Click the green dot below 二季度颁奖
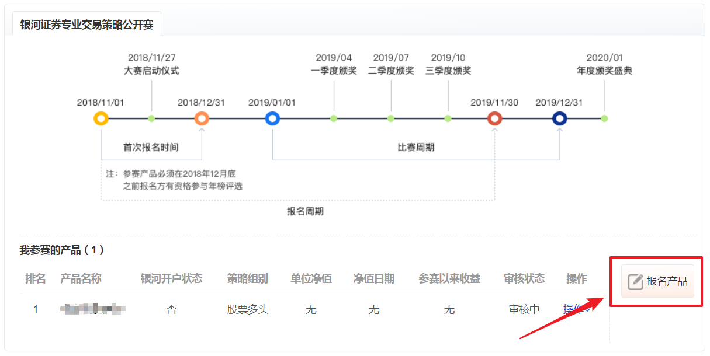Screen dimensions: 710x356 click(391, 119)
